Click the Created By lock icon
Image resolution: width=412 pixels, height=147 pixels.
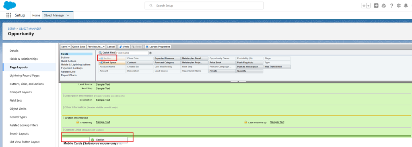[78, 122]
